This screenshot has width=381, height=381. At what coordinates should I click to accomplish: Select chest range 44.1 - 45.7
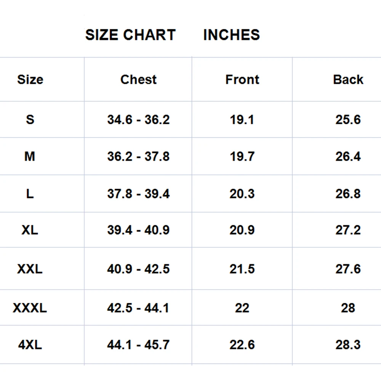tap(138, 345)
